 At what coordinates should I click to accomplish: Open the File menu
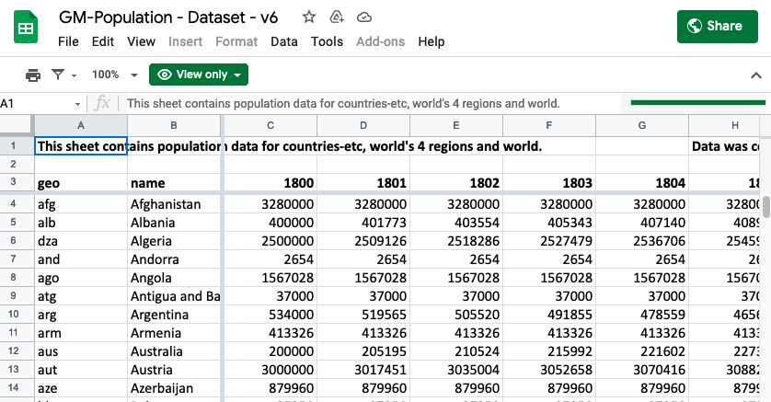[68, 41]
